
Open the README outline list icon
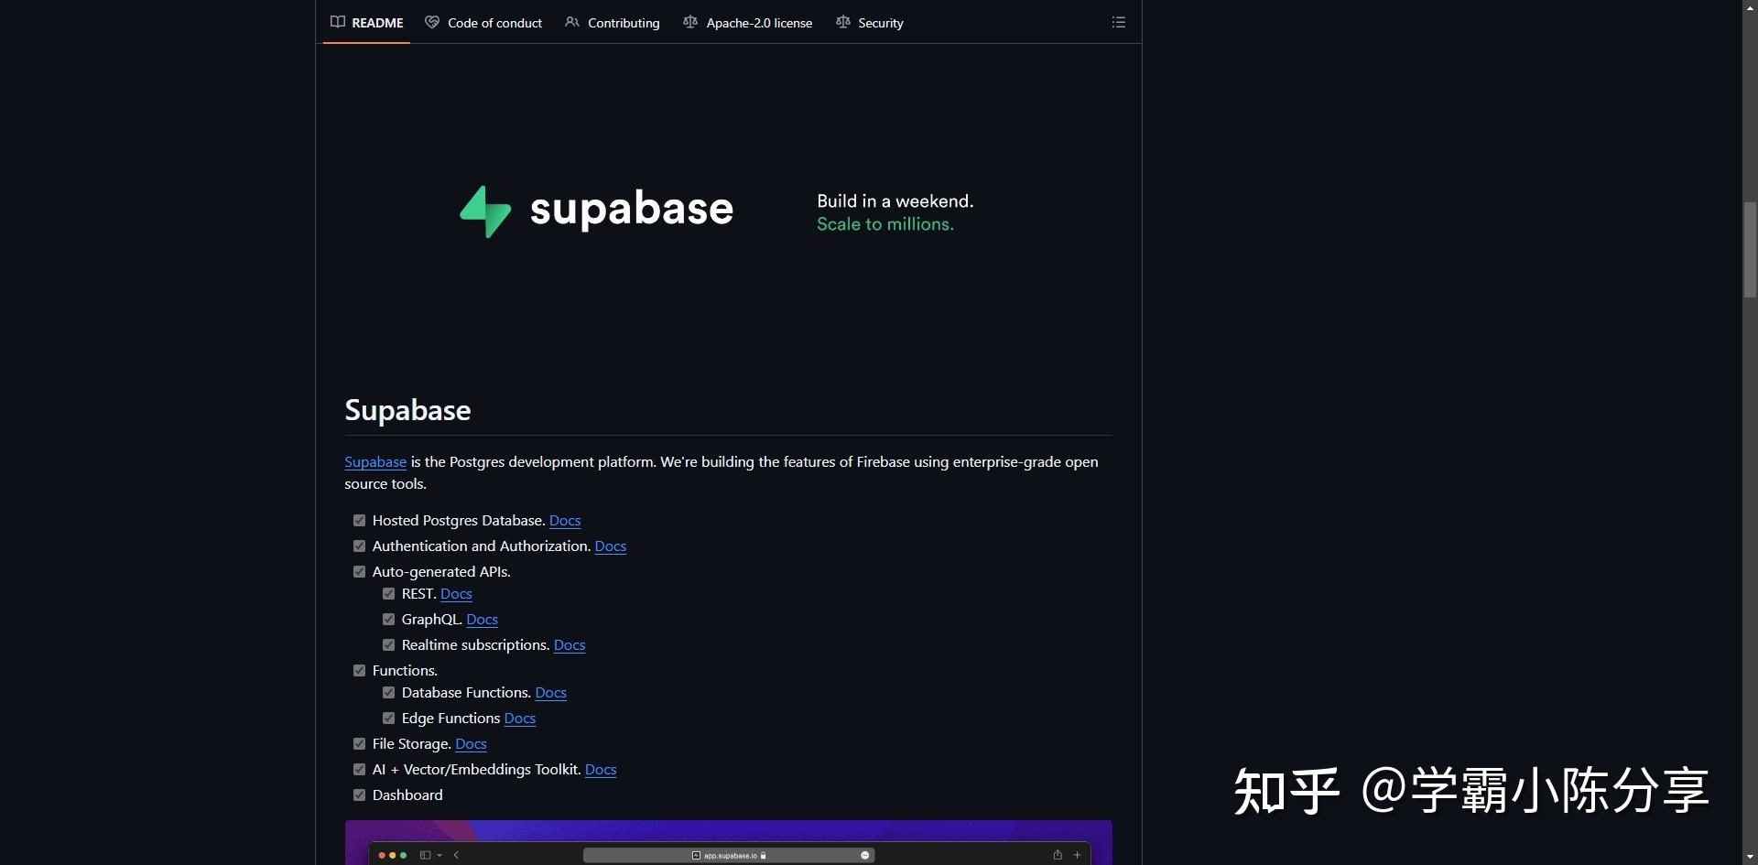pos(1118,22)
